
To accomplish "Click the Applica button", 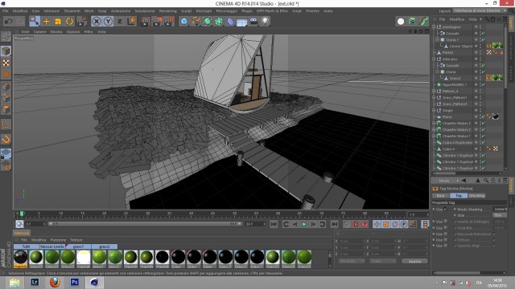I will pos(414,261).
